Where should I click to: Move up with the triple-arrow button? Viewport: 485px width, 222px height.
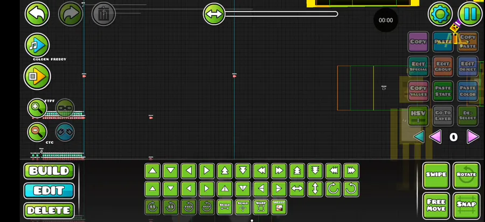[x=297, y=171]
